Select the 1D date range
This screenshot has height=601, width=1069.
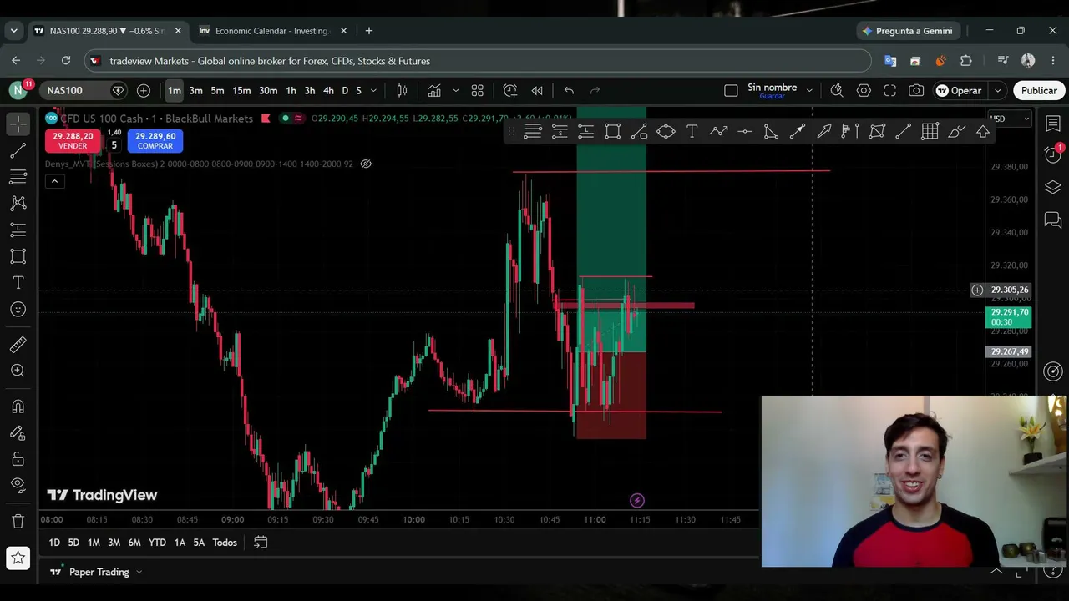[x=54, y=543]
